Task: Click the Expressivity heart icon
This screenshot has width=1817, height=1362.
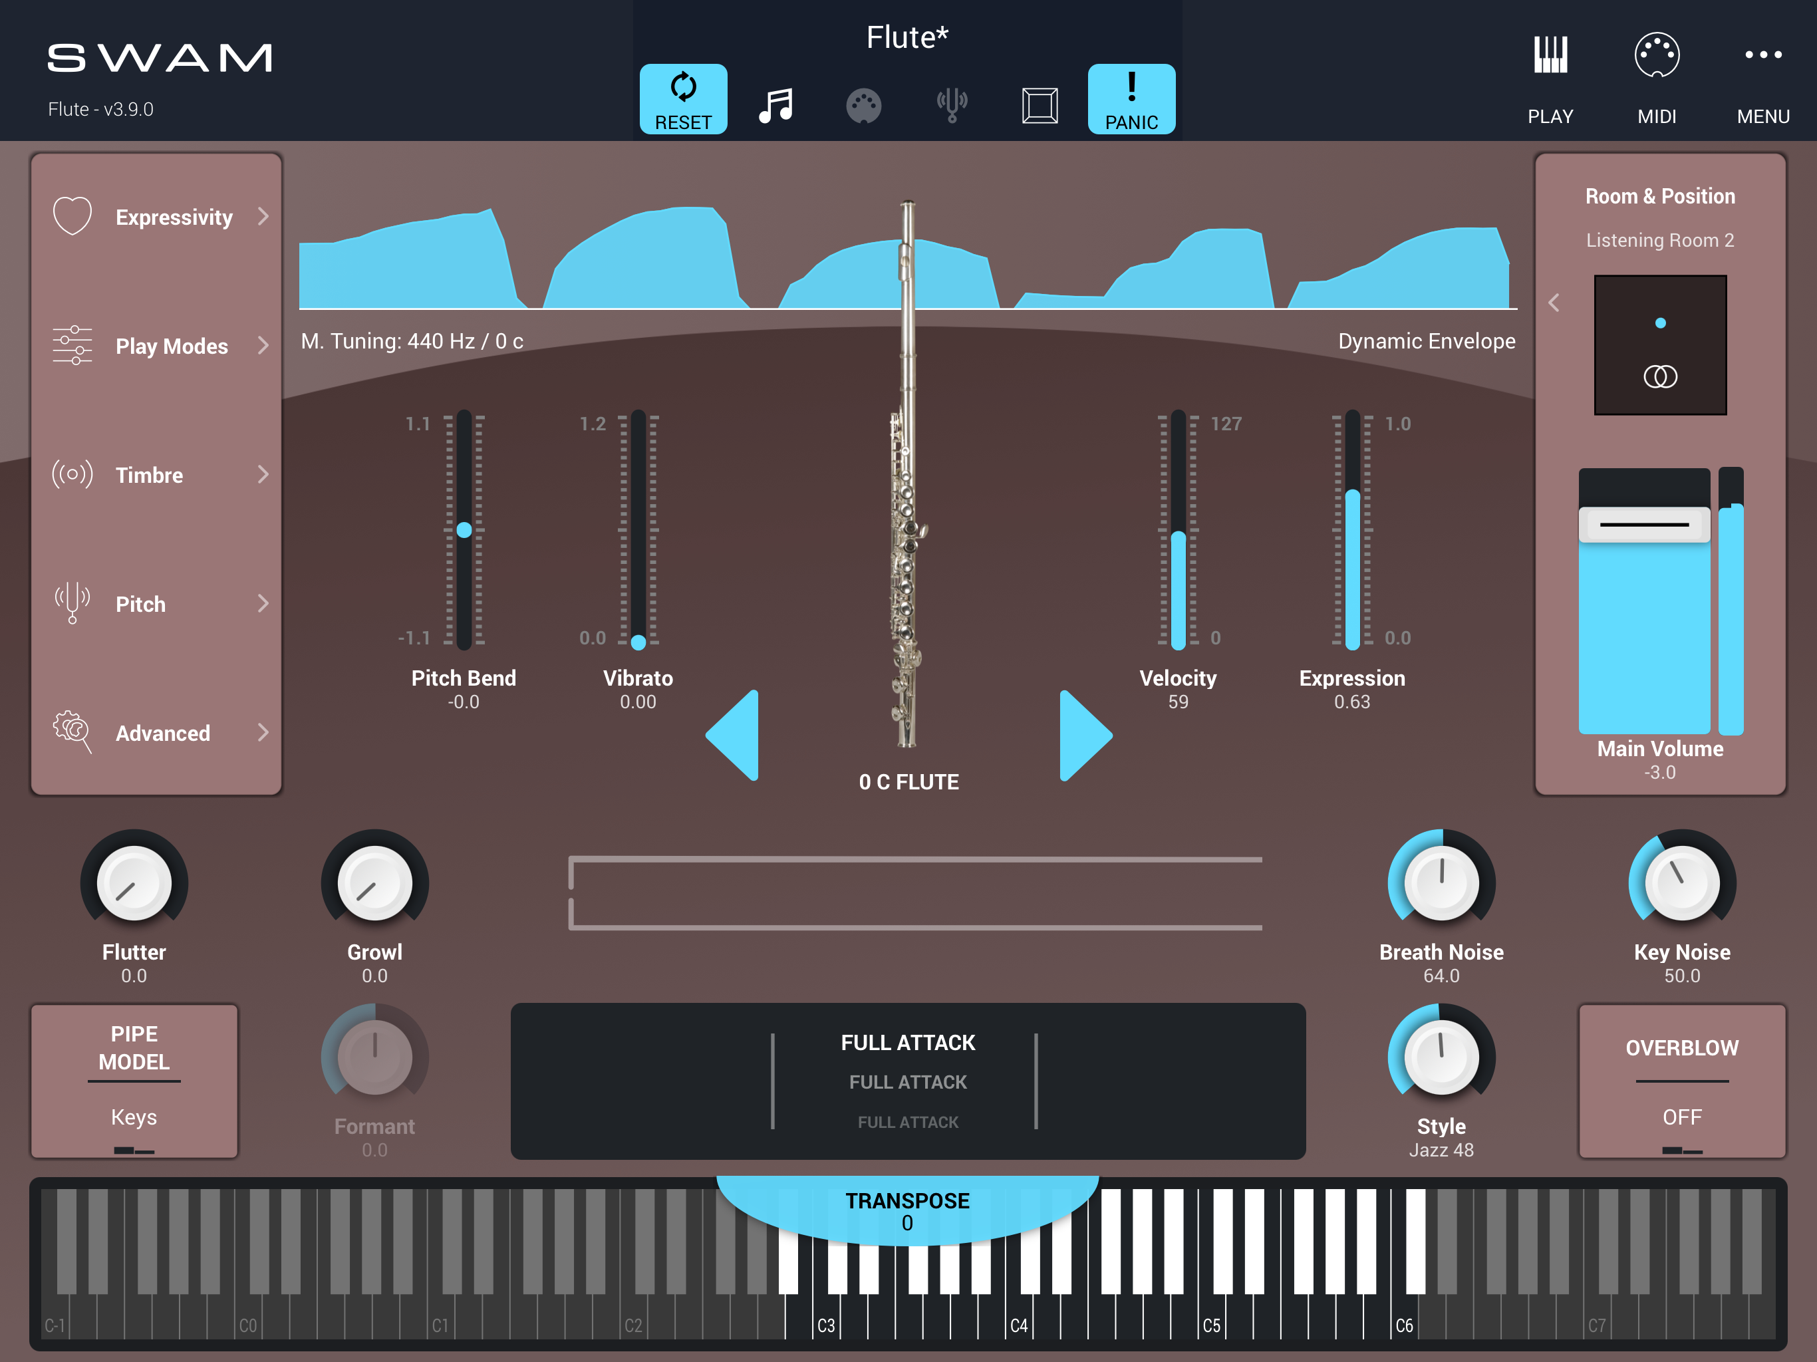Action: pyautogui.click(x=72, y=216)
